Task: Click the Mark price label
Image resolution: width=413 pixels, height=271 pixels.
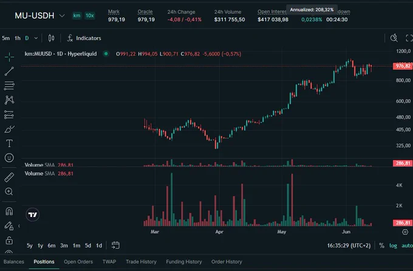Action: pos(114,12)
